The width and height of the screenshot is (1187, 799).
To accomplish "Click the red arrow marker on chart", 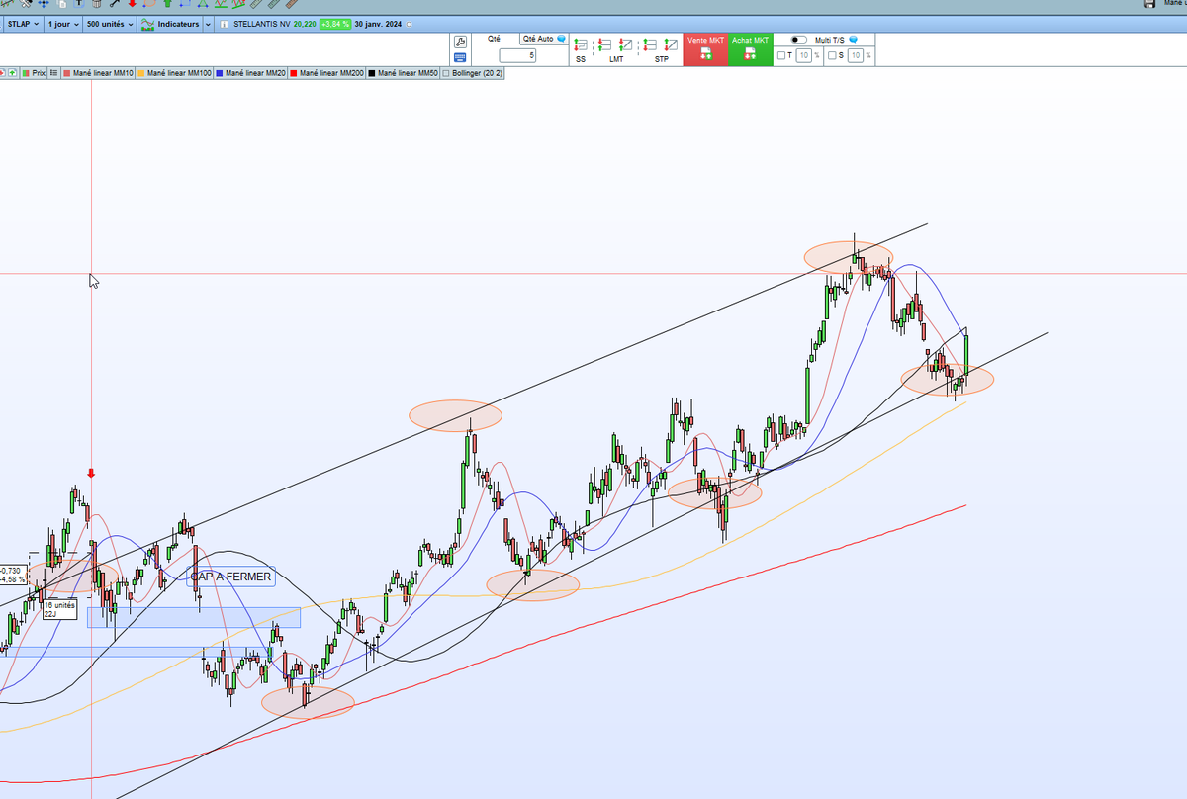I will pos(91,474).
